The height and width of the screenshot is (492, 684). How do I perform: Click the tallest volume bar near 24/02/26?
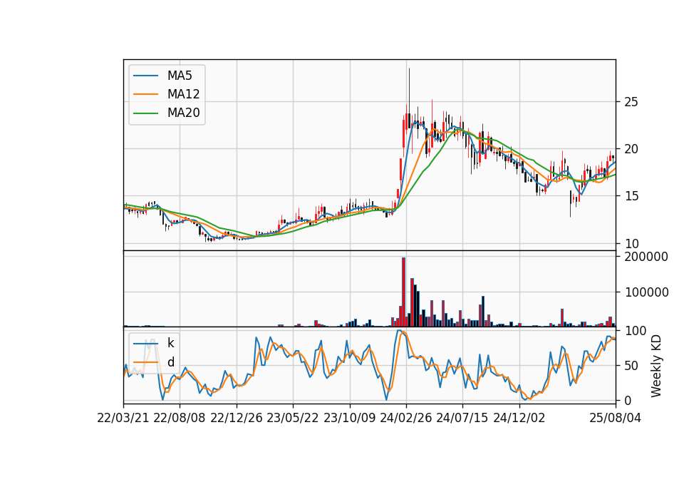pos(403,292)
